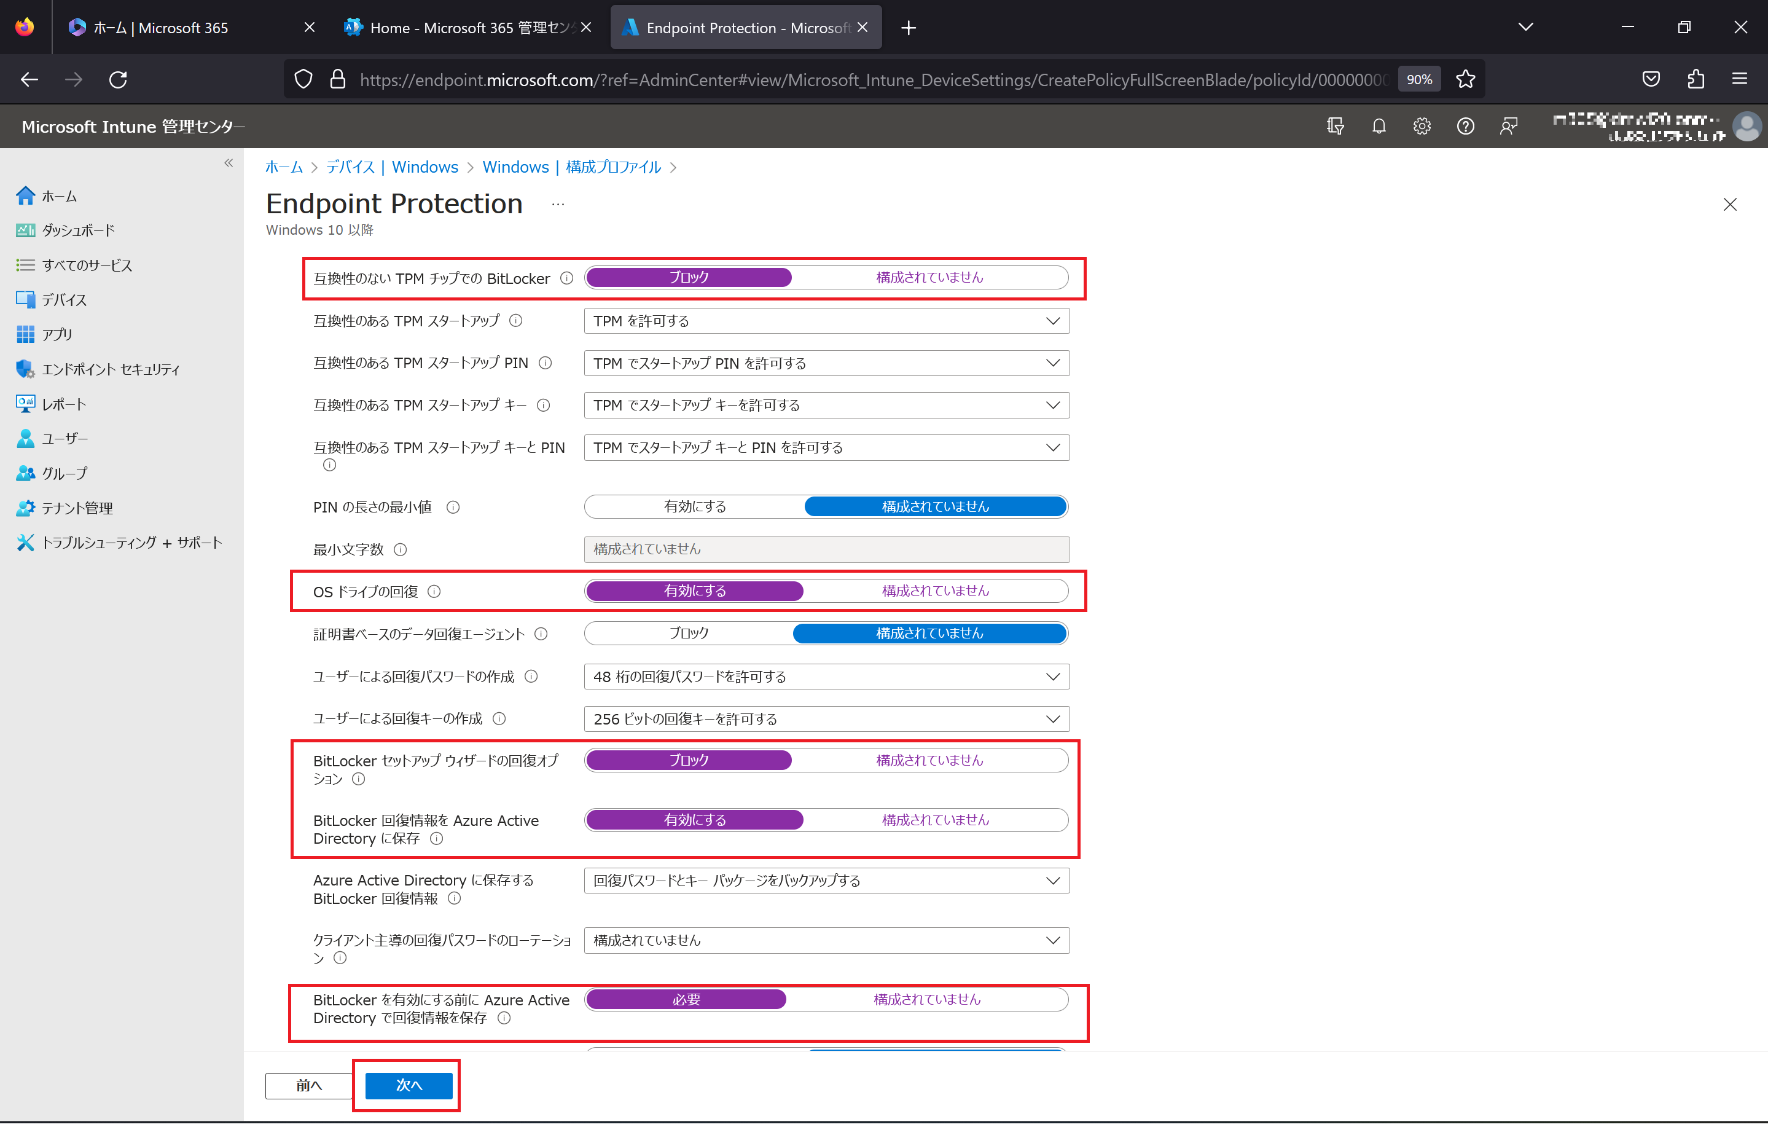Open the feedback icon in header
Viewport: 1768px width, 1127px height.
pos(1509,127)
